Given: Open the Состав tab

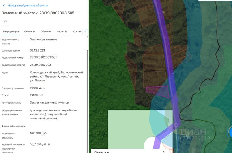Looking at the screenshot, I should [77, 31].
